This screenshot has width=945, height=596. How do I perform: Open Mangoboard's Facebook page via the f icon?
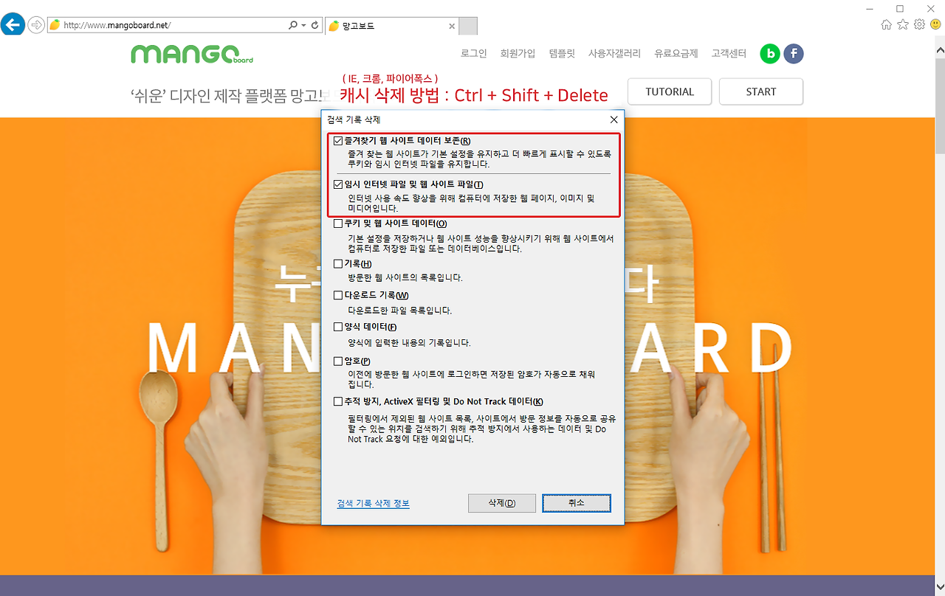794,53
